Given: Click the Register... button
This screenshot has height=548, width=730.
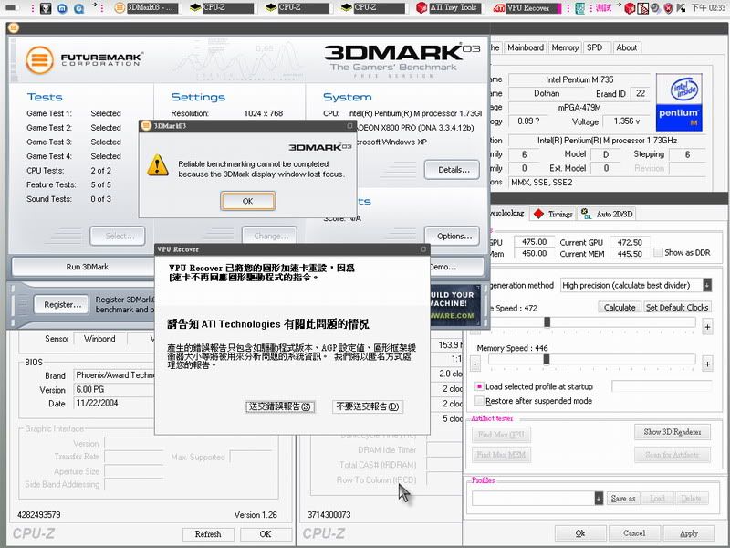Looking at the screenshot, I should 62,305.
